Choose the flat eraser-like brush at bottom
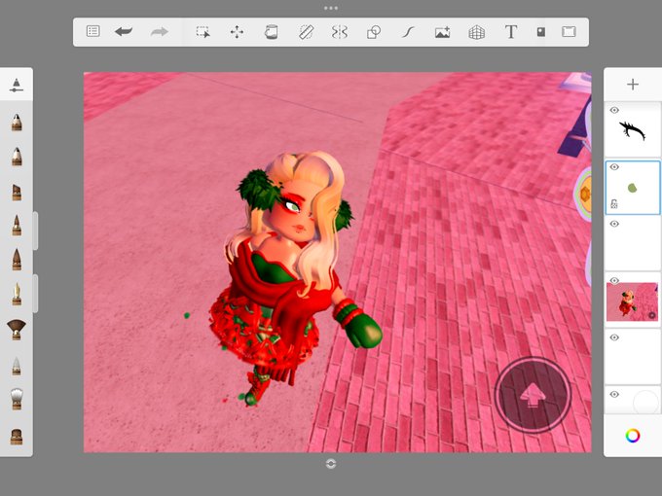 click(17, 437)
